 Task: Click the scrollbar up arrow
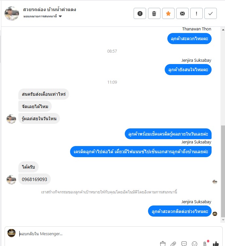click(223, 30)
